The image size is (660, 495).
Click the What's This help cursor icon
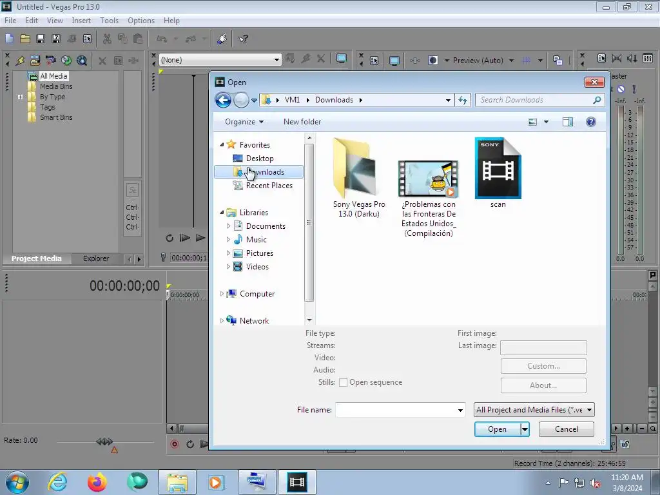[243, 39]
